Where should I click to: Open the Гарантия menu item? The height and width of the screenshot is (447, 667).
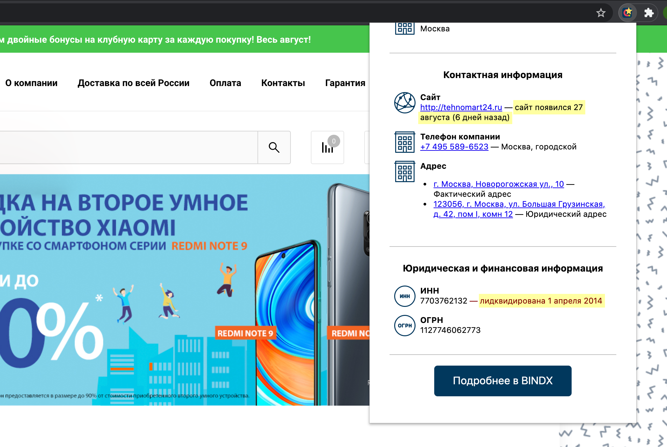tap(345, 83)
